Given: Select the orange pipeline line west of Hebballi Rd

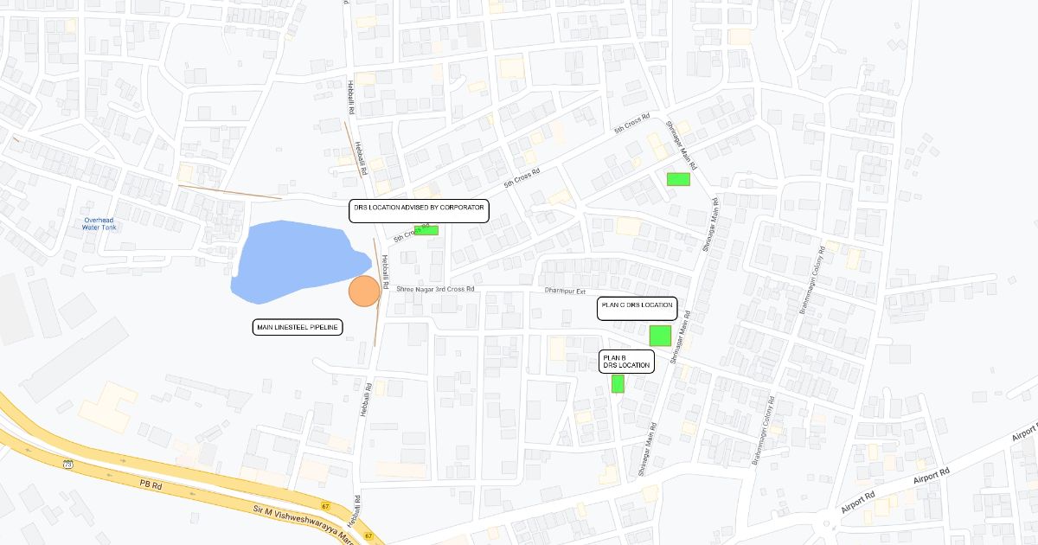Looking at the screenshot, I should tap(352, 149).
